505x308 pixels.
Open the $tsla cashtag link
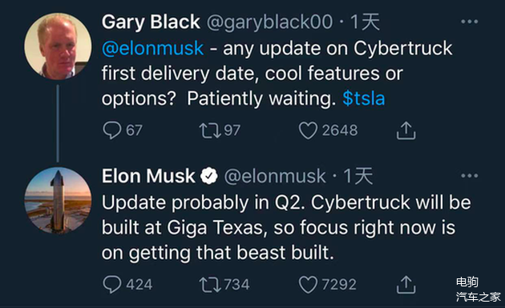point(364,98)
